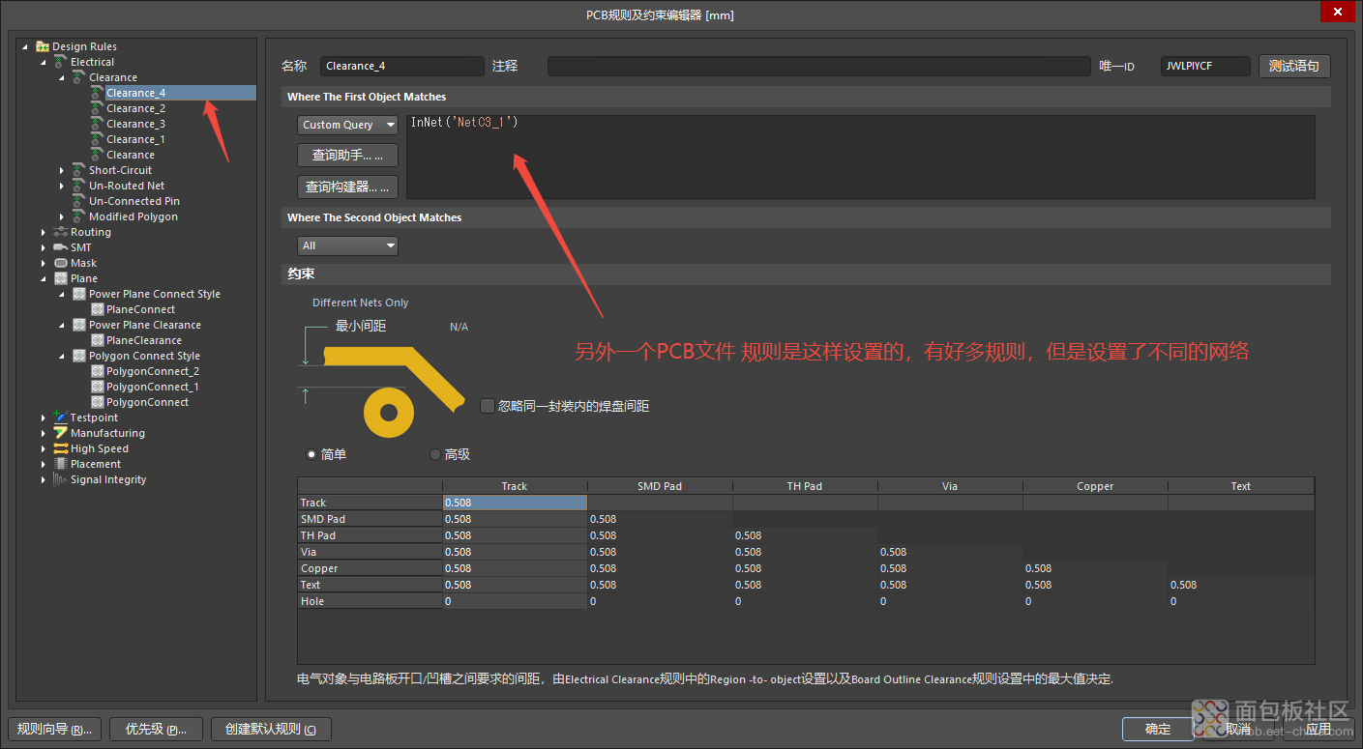Click the rule name field 'Clearance_4'
Screen dimensions: 1363x749
click(x=401, y=66)
